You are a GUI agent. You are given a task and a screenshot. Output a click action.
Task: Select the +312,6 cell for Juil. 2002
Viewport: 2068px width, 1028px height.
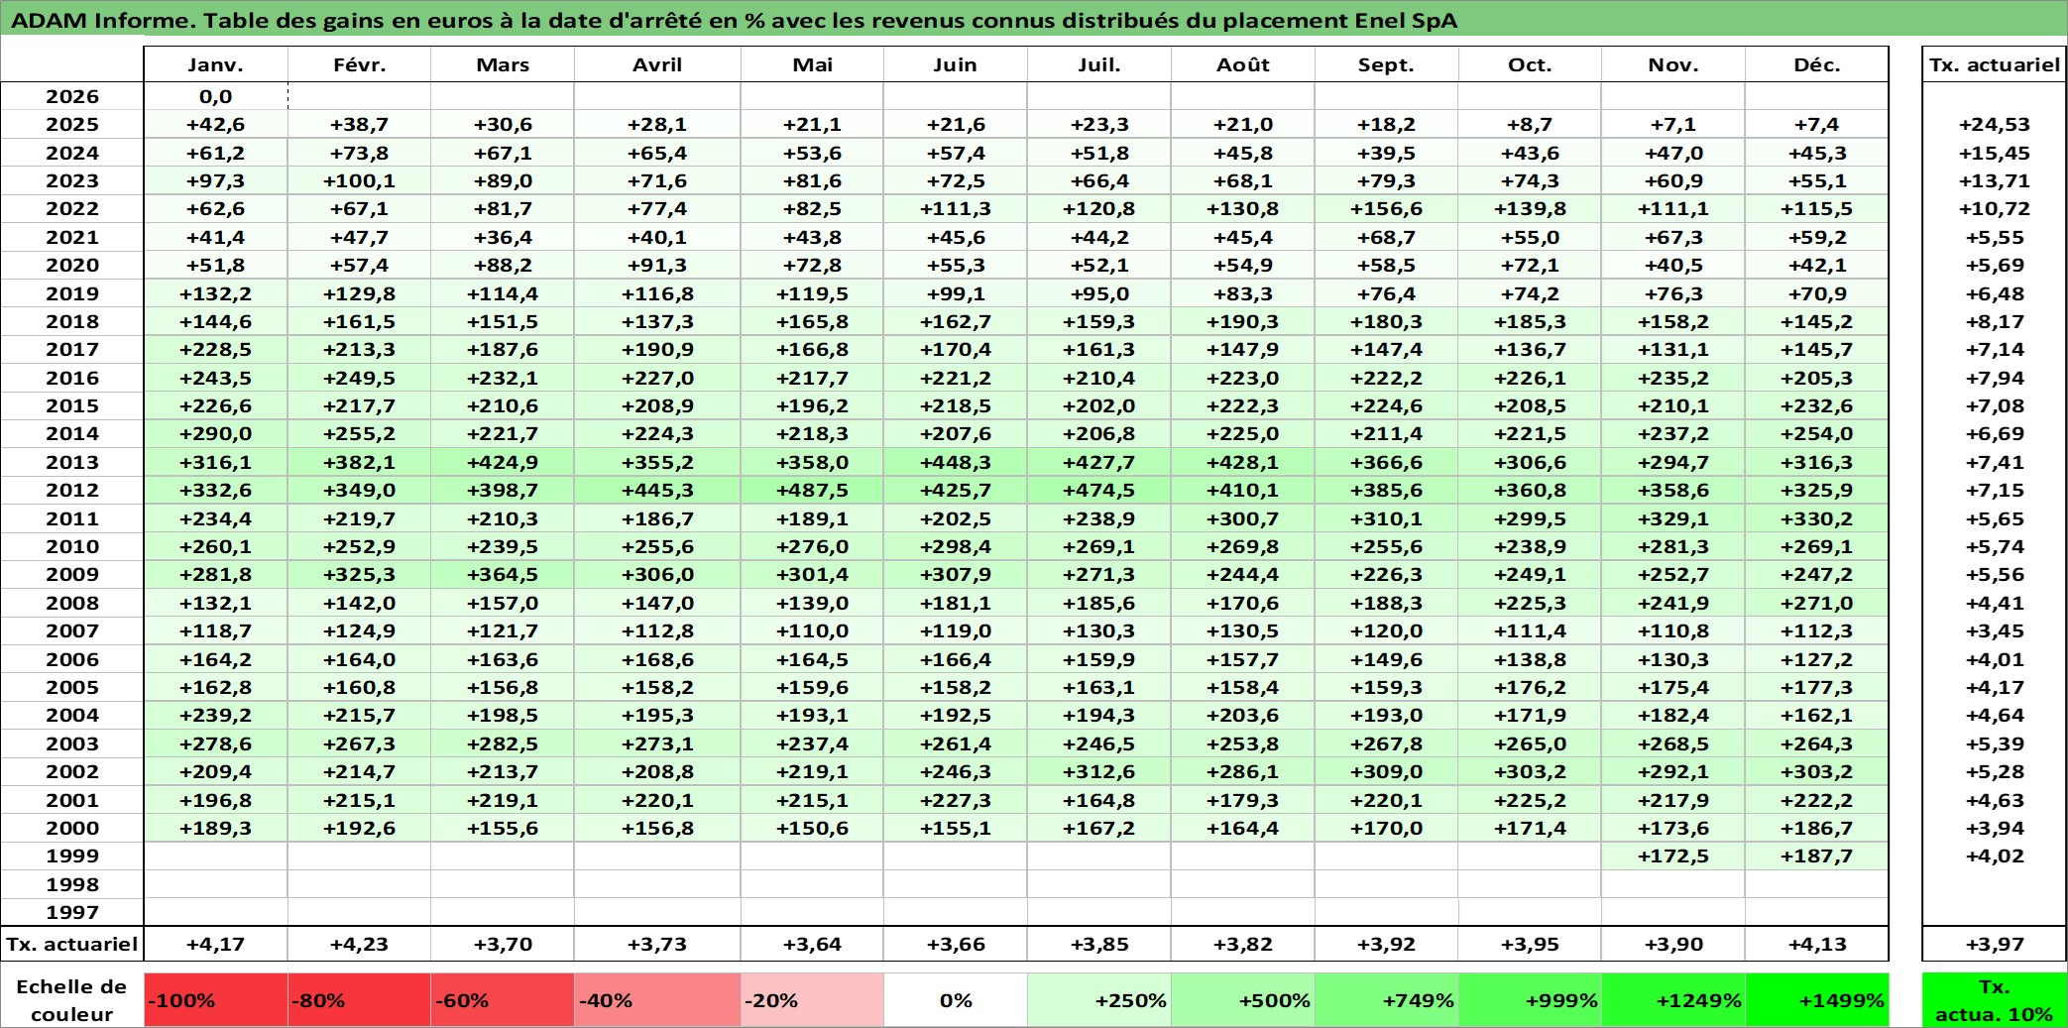tap(1099, 771)
